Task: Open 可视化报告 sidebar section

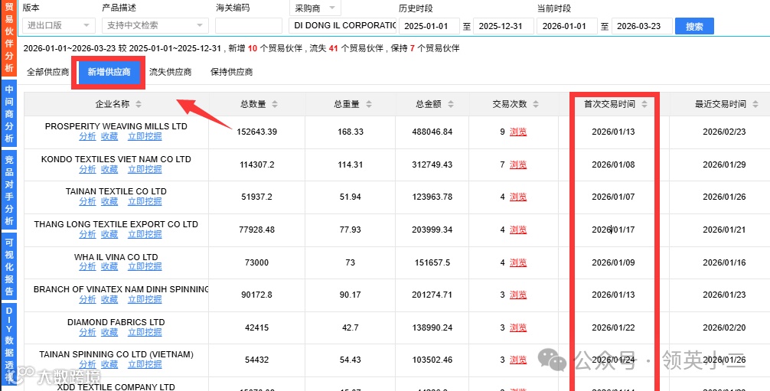Action: pyautogui.click(x=8, y=267)
